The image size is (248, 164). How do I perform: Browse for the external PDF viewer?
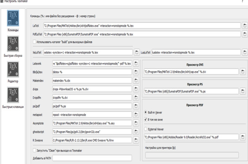(243, 137)
